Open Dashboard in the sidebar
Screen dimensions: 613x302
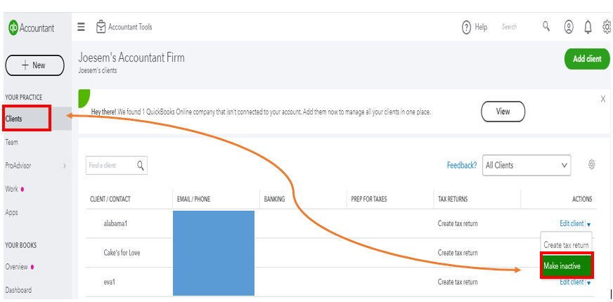[x=18, y=290]
